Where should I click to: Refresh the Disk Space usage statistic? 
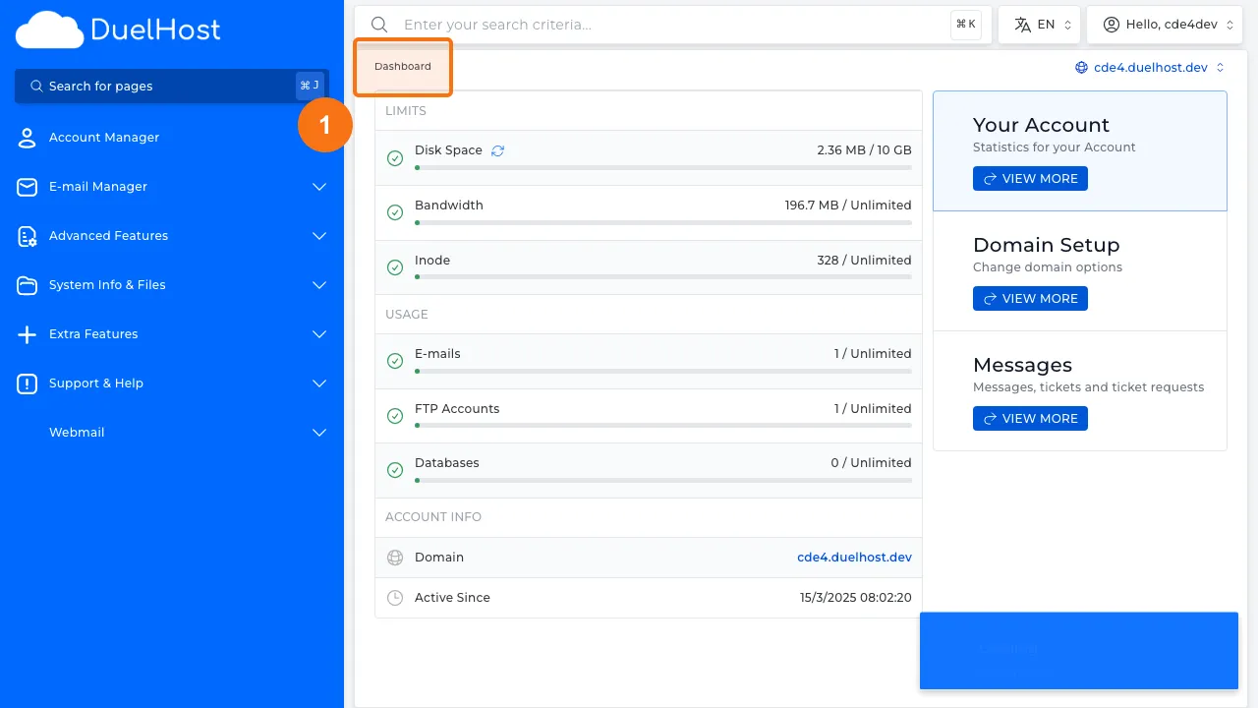click(497, 149)
